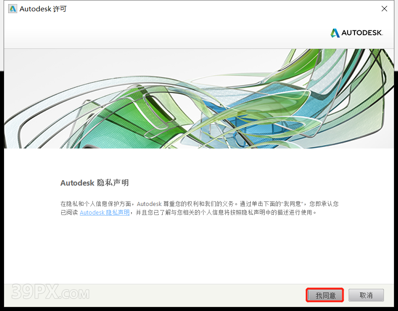
Task: Open the Autodesk 隐私声明 hyperlink
Action: pyautogui.click(x=105, y=212)
